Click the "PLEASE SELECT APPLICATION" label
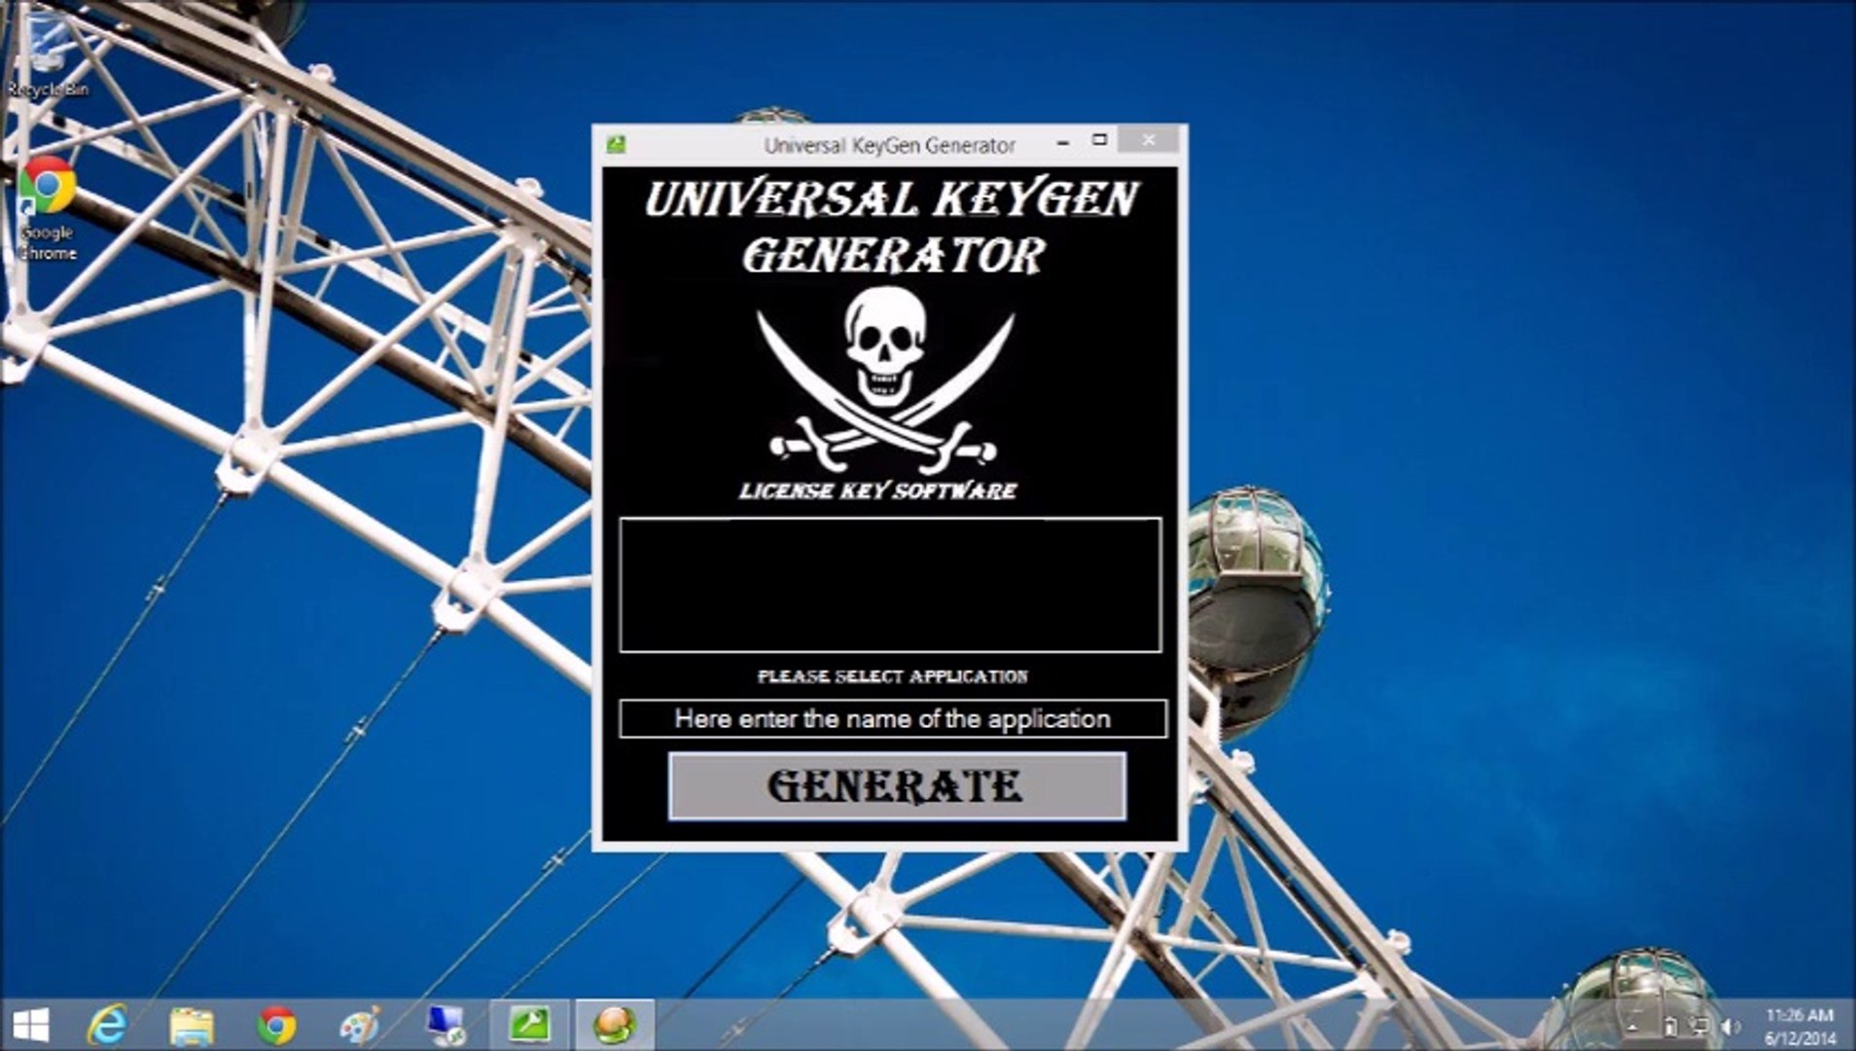1856x1051 pixels. click(893, 676)
